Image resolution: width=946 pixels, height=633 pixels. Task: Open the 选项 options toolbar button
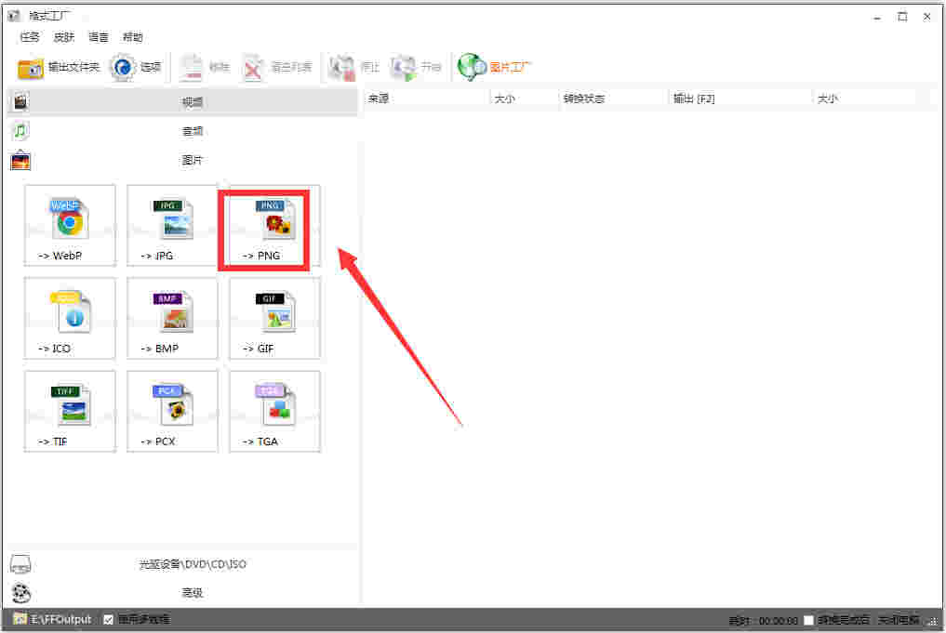point(137,67)
